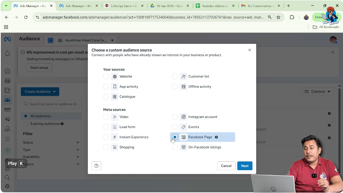Select the Instant Experience radio button
This screenshot has height=193, width=343.
click(x=106, y=137)
